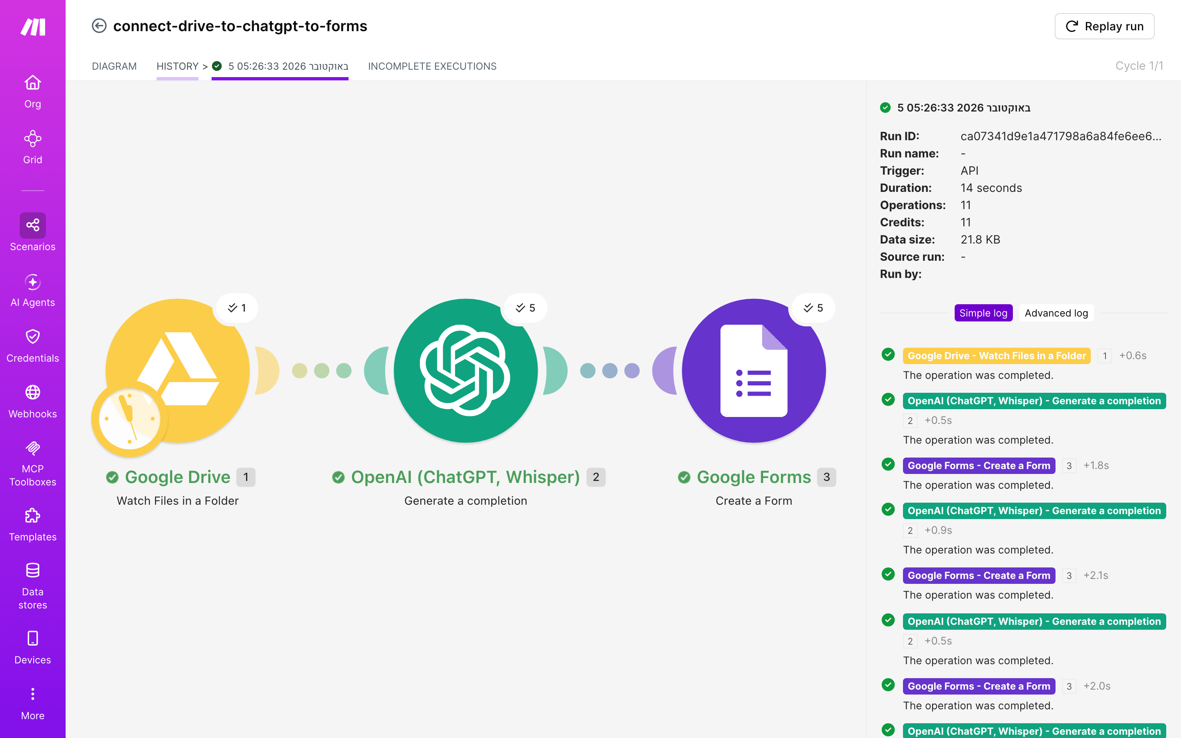Viewport: 1181px width, 738px height.
Task: Select the run timestamp tab 05:26:33
Action: [280, 66]
